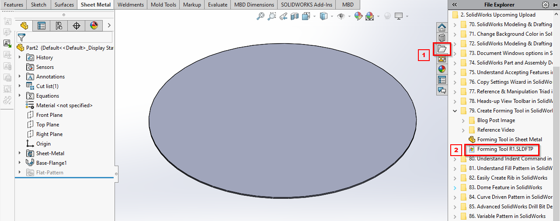Expand the Base-Flange1 feature node
This screenshot has height=221, width=560.
point(20,163)
